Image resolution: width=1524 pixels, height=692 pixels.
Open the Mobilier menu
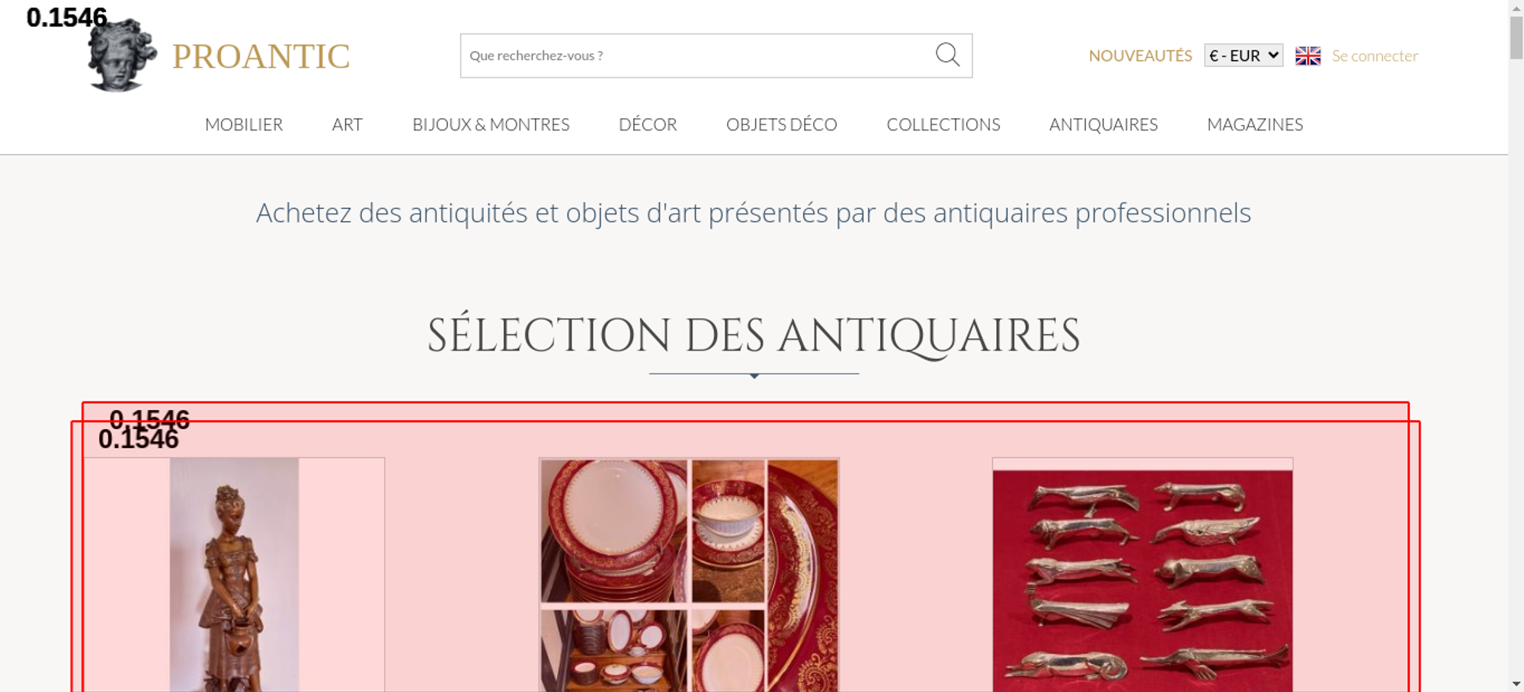tap(244, 124)
